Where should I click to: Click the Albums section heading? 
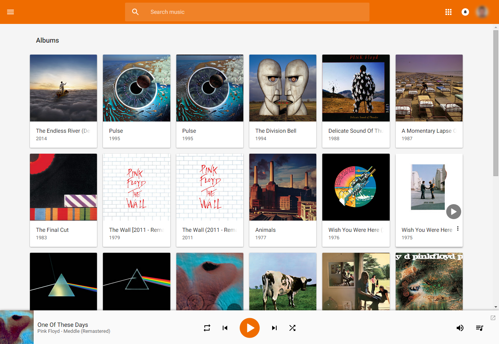tap(48, 40)
